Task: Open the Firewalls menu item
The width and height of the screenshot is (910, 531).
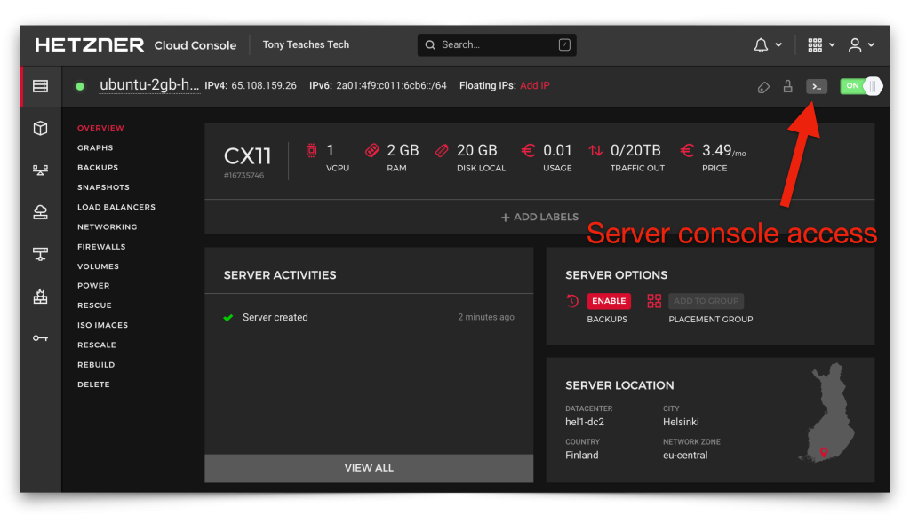Action: click(x=101, y=246)
